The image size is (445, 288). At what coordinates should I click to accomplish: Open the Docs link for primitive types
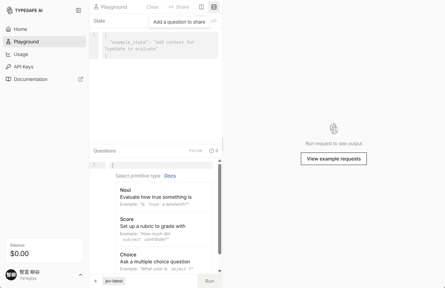pyautogui.click(x=170, y=176)
